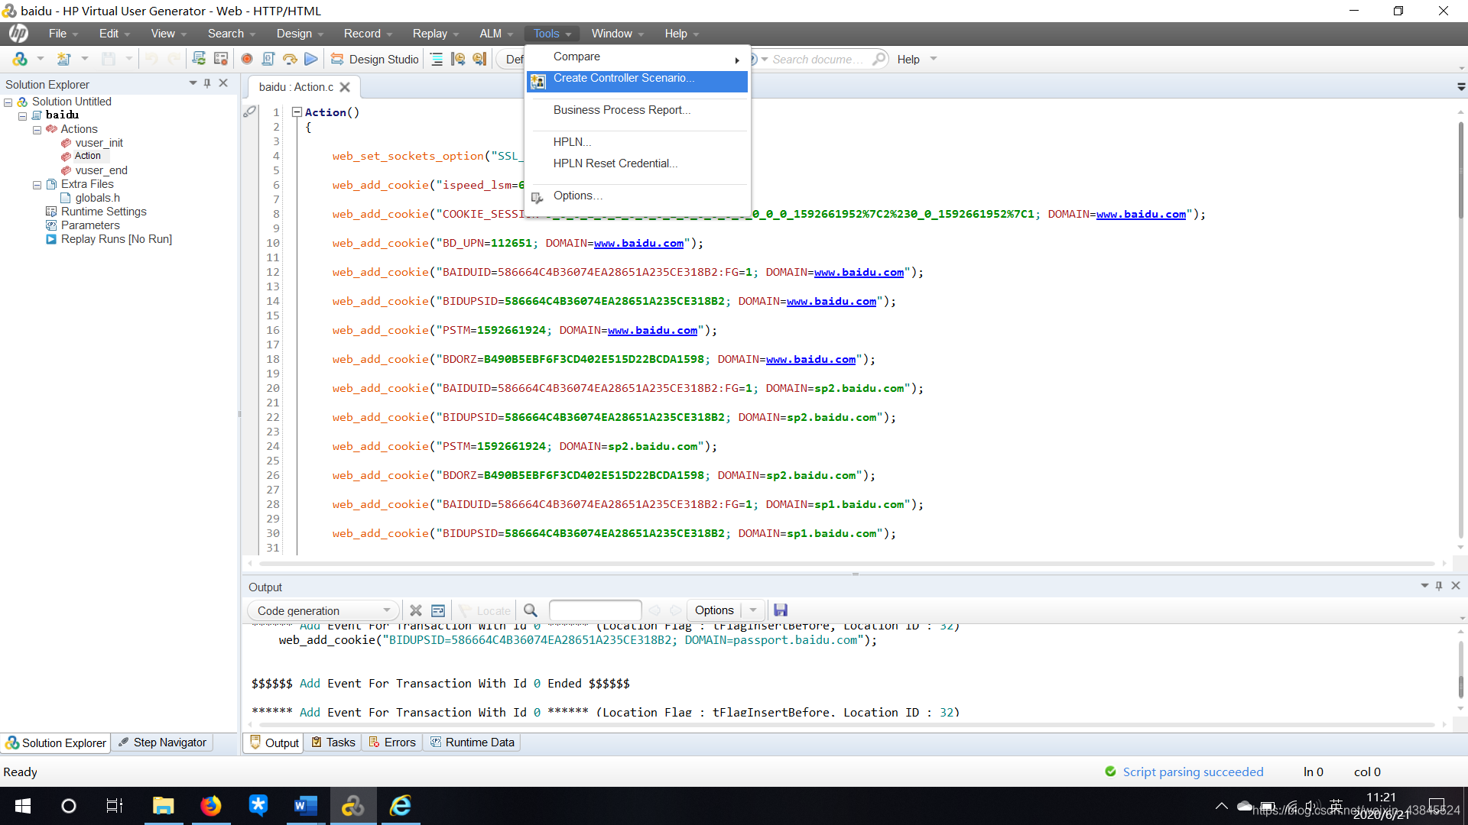Toggle word wrap icon in Output toolbar
This screenshot has width=1468, height=825.
[x=438, y=610]
